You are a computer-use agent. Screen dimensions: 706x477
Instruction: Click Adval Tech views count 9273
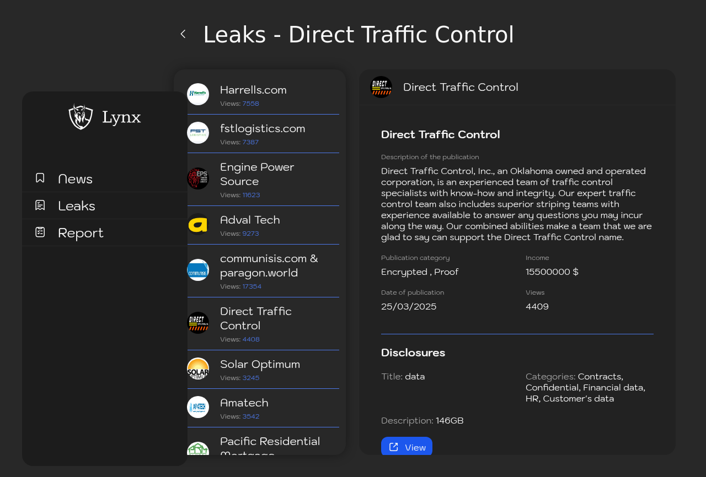click(x=250, y=234)
